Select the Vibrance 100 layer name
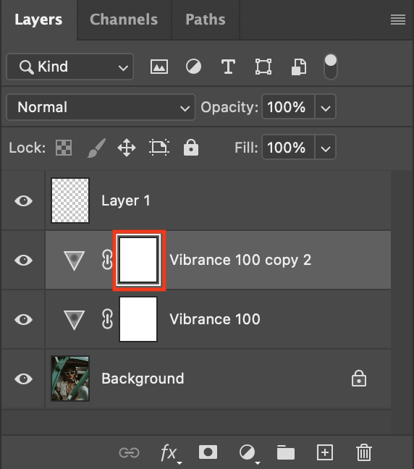The image size is (414, 469). 215,319
